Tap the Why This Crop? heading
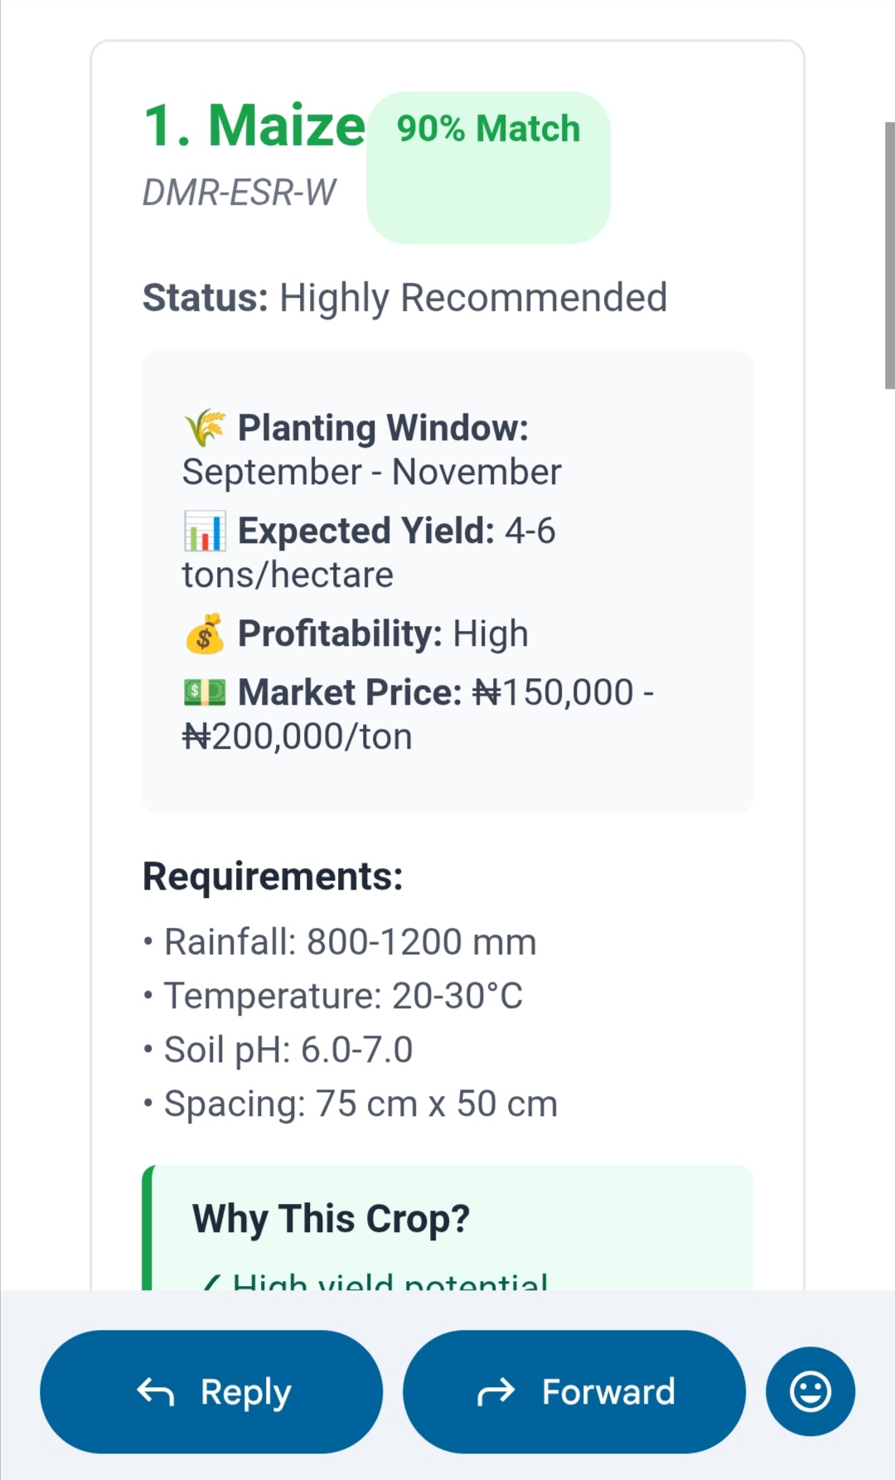 (x=331, y=1219)
